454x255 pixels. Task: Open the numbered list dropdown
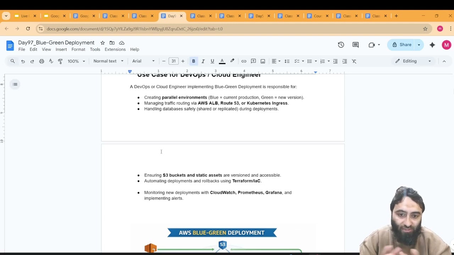click(x=325, y=61)
